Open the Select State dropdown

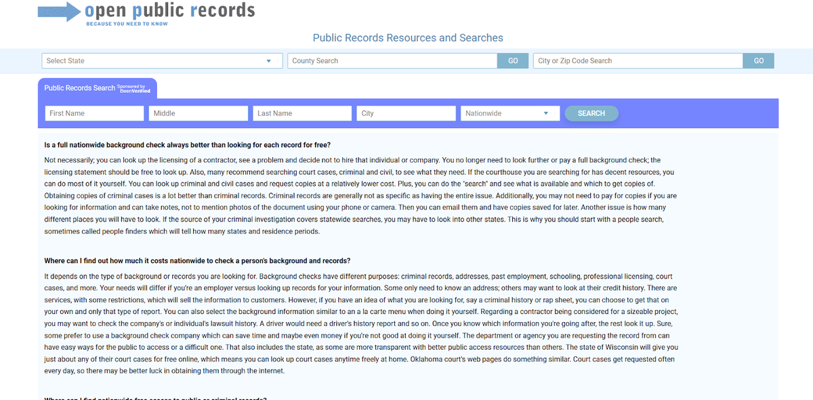[161, 60]
